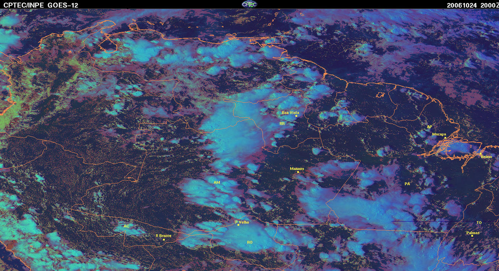Click the P Velho city label
This screenshot has height=271, width=499.
242,222
